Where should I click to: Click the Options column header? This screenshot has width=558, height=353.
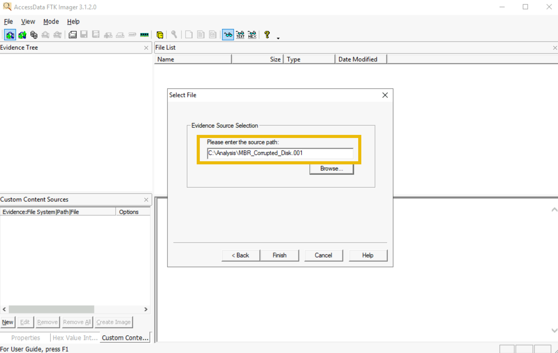pyautogui.click(x=133, y=212)
